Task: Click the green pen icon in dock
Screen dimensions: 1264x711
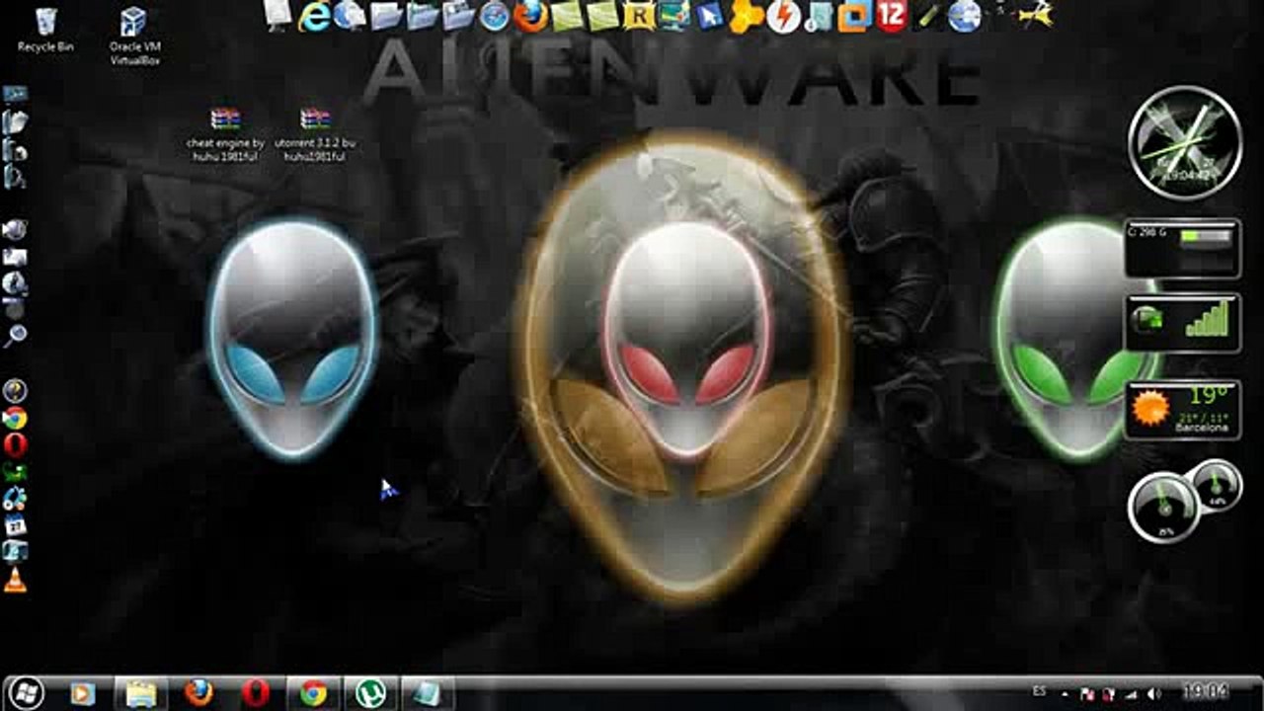Action: click(x=928, y=16)
